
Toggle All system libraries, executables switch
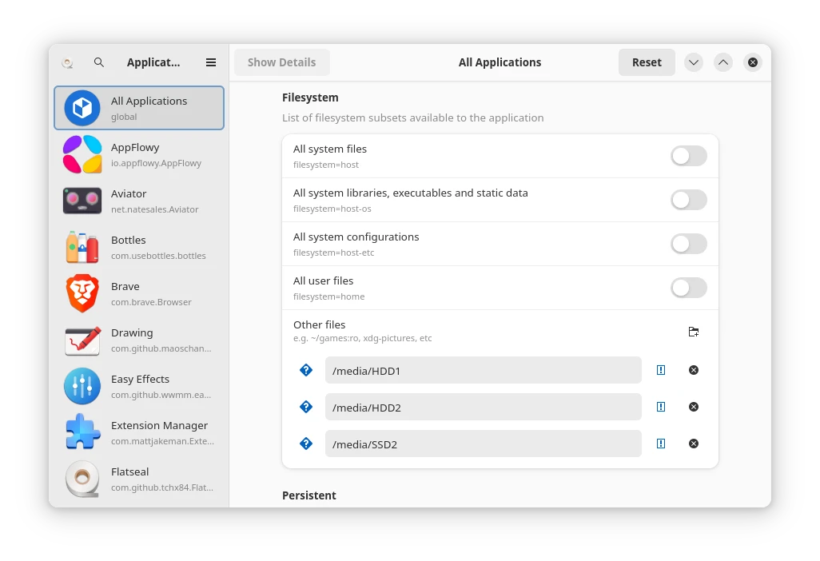688,200
